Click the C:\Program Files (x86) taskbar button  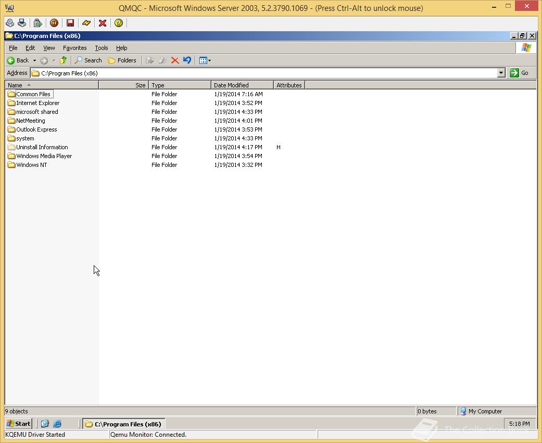pyautogui.click(x=124, y=424)
